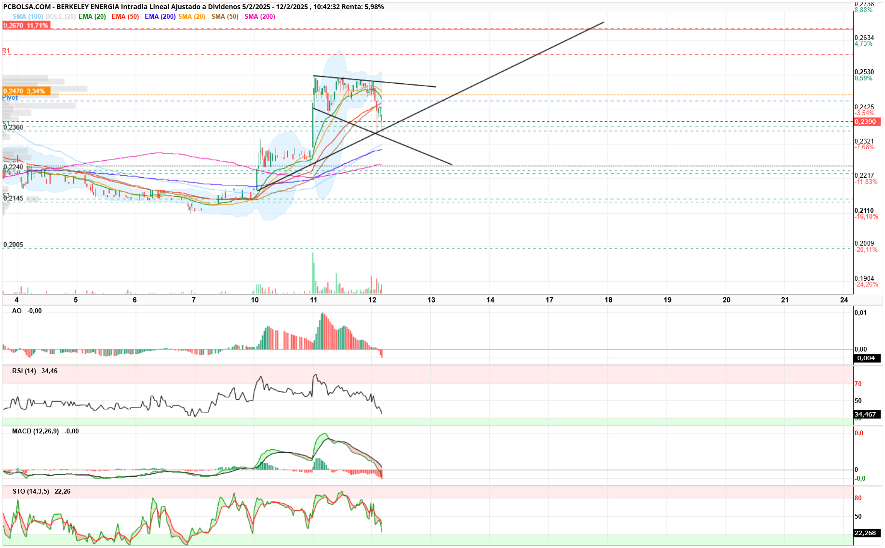Click the orange 0,2470 3,34% price tag
This screenshot has width=885, height=548.
coord(26,91)
